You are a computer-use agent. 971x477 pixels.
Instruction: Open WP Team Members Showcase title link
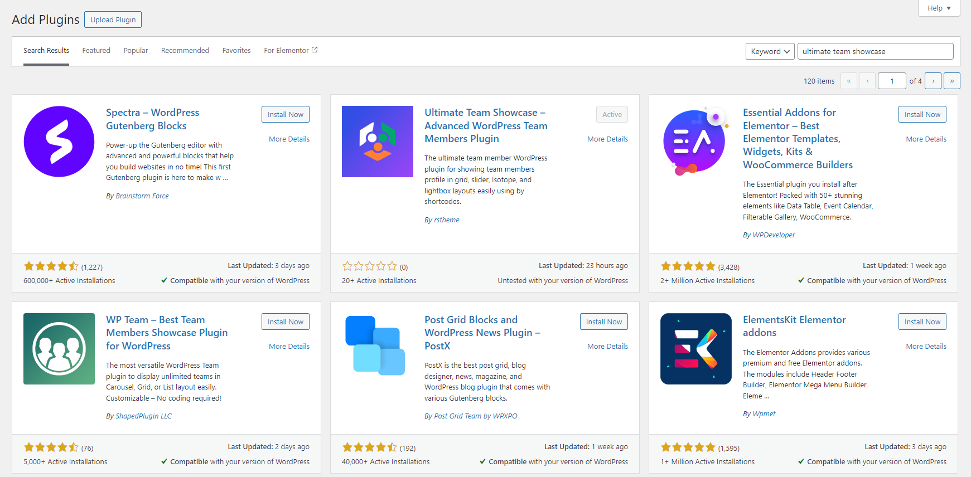[167, 333]
